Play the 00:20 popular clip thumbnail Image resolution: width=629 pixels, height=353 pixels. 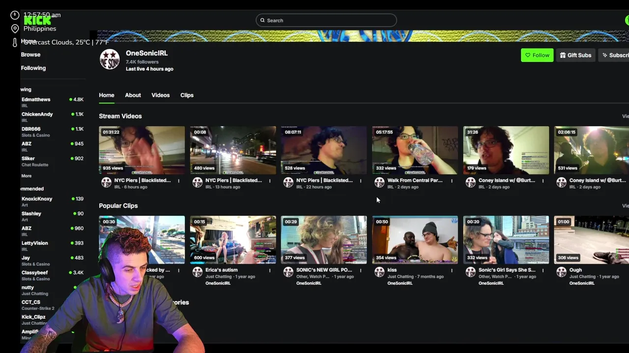click(x=506, y=240)
